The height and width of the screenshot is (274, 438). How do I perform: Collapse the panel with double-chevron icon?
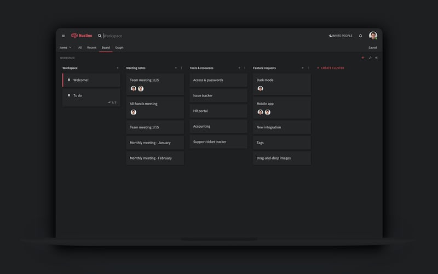376,58
